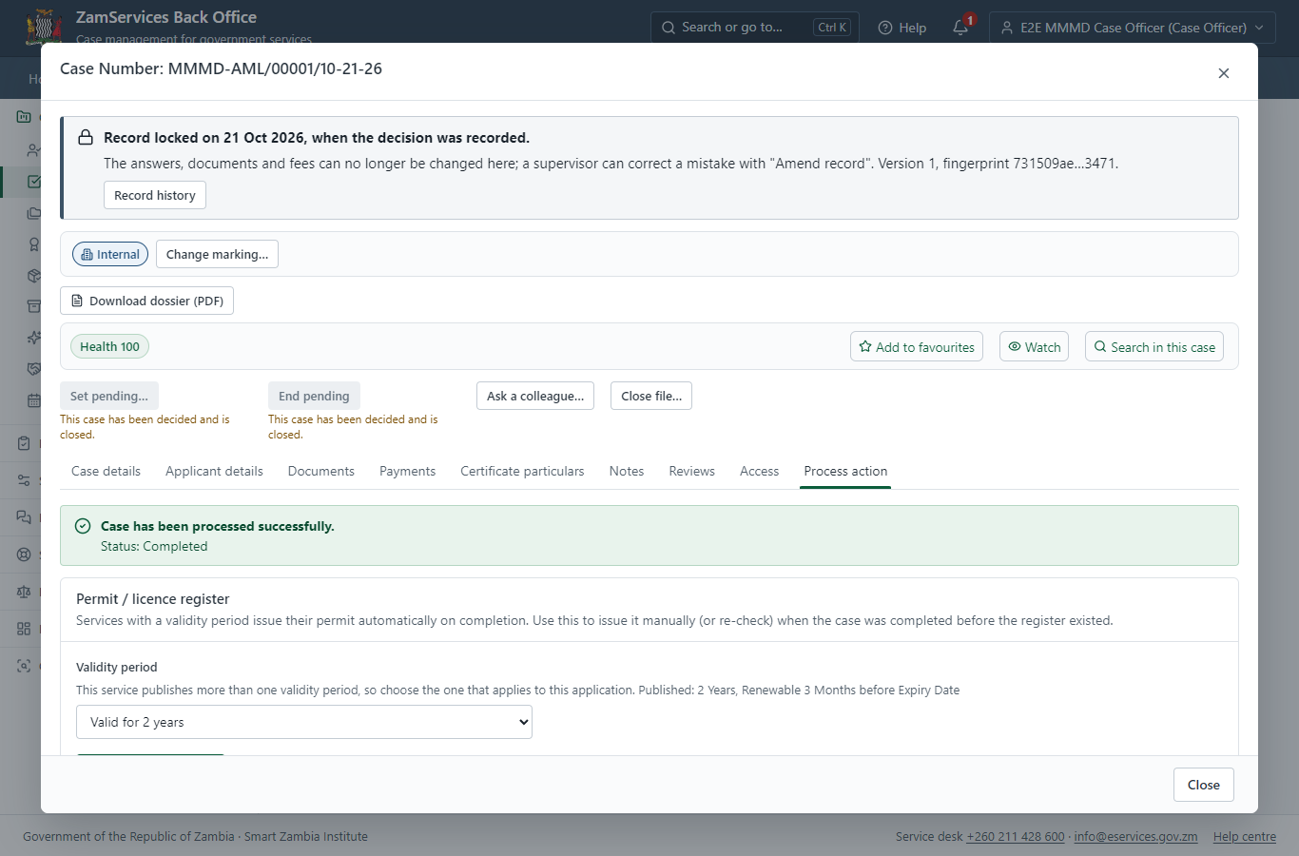Open the Validity period dropdown

coord(304,722)
